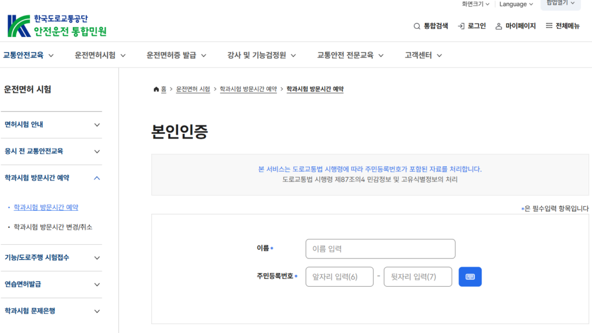The height and width of the screenshot is (333, 592).
Task: Open the blue virtual keyboard button
Action: (x=470, y=277)
